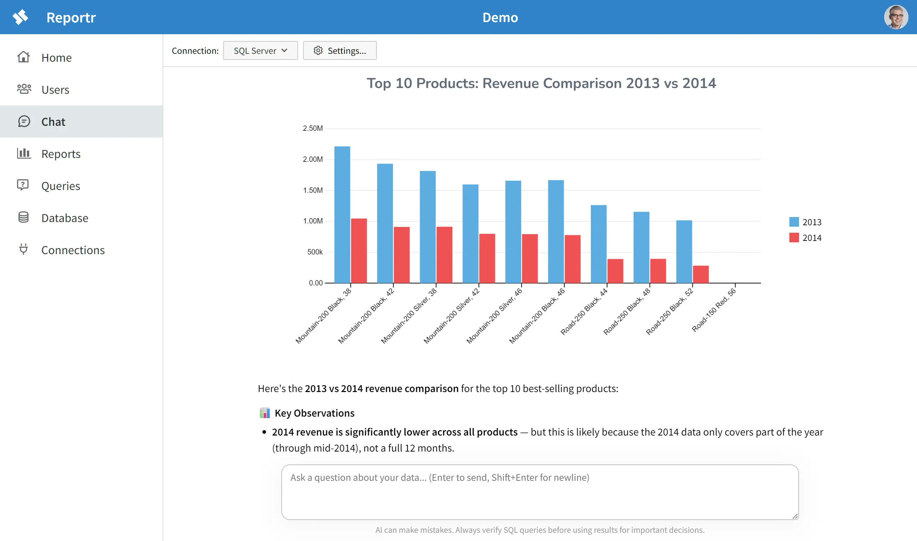This screenshot has width=917, height=541.
Task: Click the 2.50M y-axis value
Action: point(313,128)
